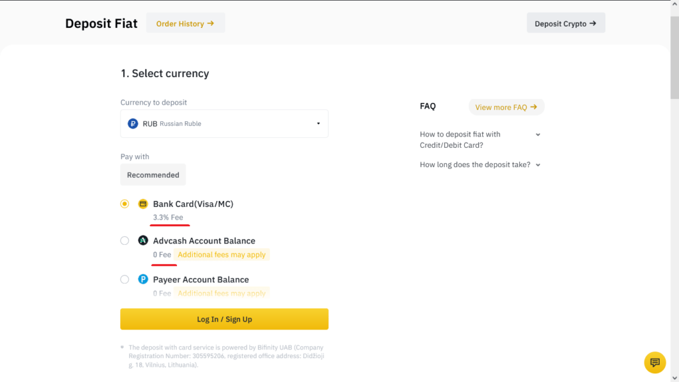The height and width of the screenshot is (382, 679).
Task: Open the chat support icon
Action: (x=654, y=362)
